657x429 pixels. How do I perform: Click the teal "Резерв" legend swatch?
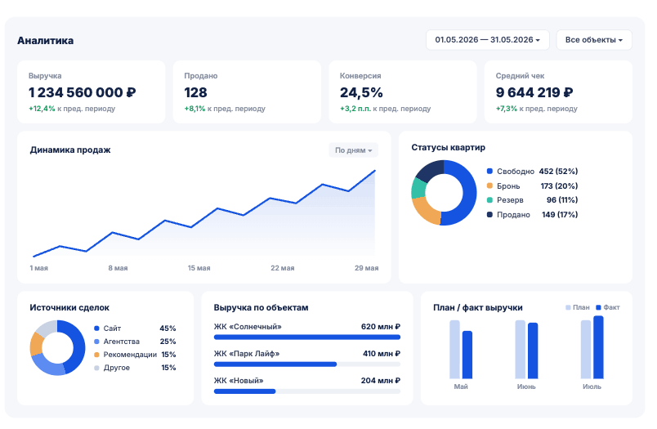pyautogui.click(x=489, y=200)
